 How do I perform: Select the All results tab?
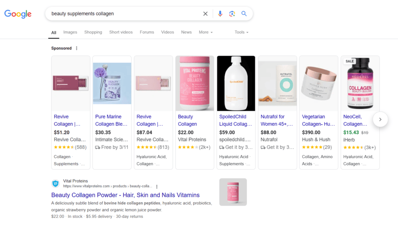53,33
